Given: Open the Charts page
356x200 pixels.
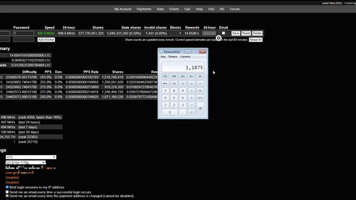Looking at the screenshot, I should point(174,9).
